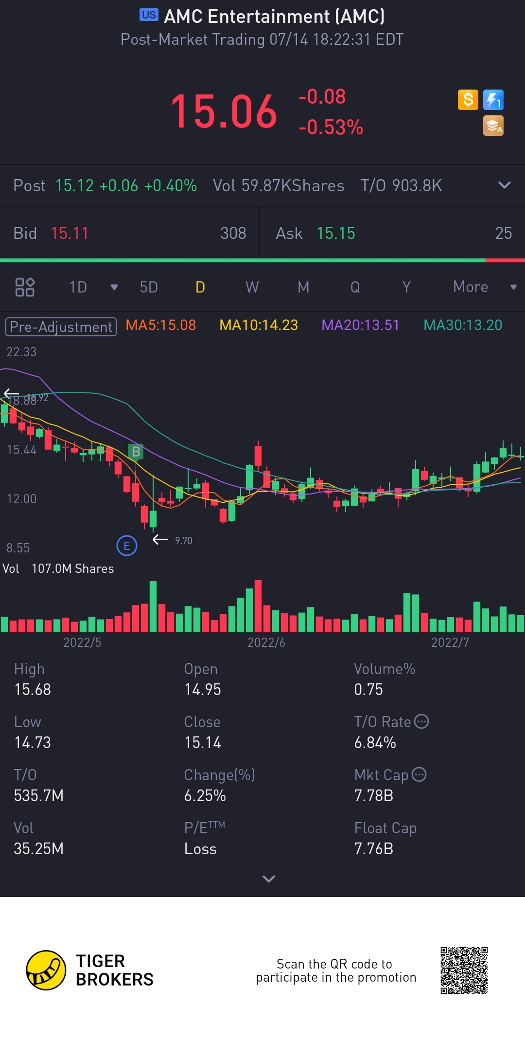Tap the MA30:13.20 indicator label
525x1044 pixels.
pyautogui.click(x=463, y=325)
